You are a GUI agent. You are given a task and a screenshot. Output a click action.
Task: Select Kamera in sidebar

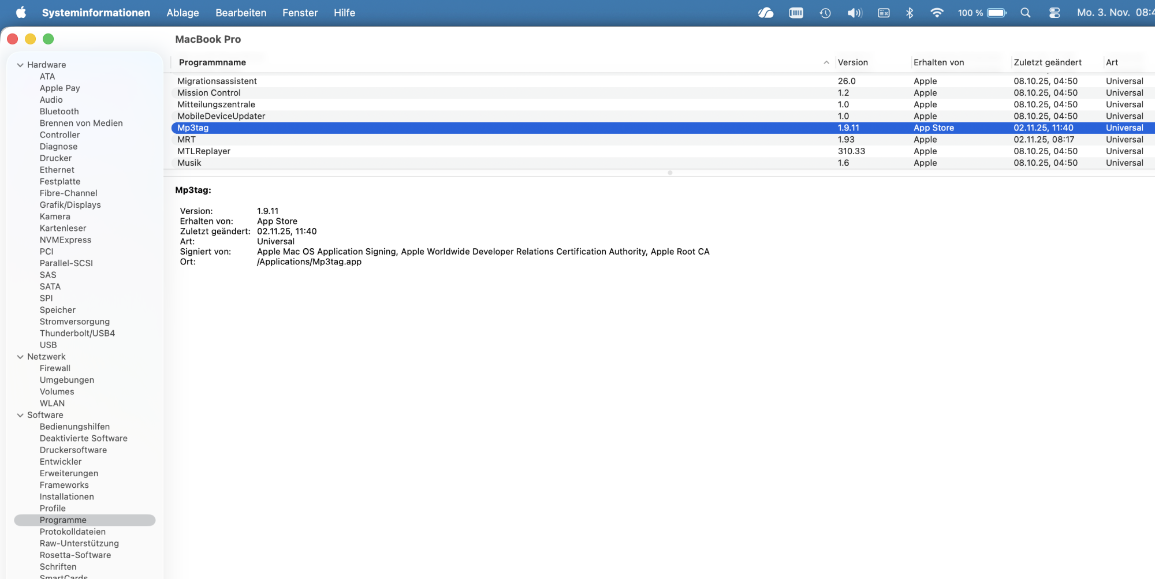(x=55, y=216)
